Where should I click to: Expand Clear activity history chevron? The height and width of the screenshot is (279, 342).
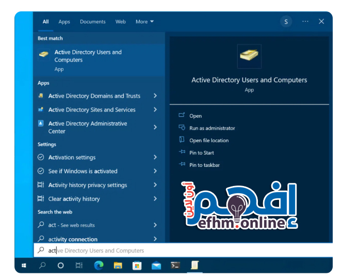tap(155, 199)
